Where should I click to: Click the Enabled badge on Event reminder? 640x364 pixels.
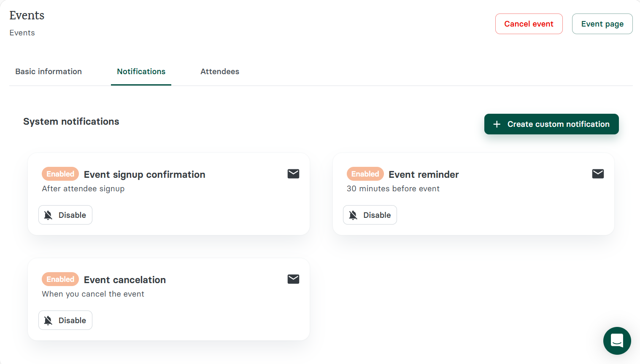point(365,174)
